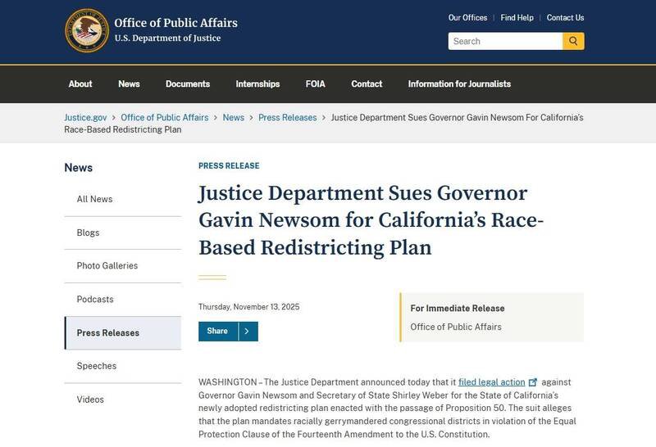The height and width of the screenshot is (447, 656).
Task: Navigate to Justice.gov breadcrumb link
Action: [x=85, y=117]
